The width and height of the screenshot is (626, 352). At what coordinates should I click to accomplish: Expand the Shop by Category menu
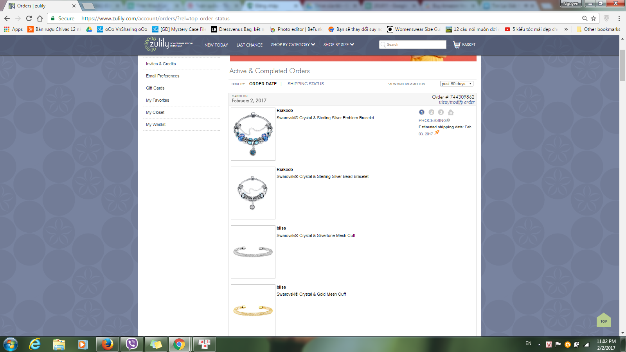[293, 45]
